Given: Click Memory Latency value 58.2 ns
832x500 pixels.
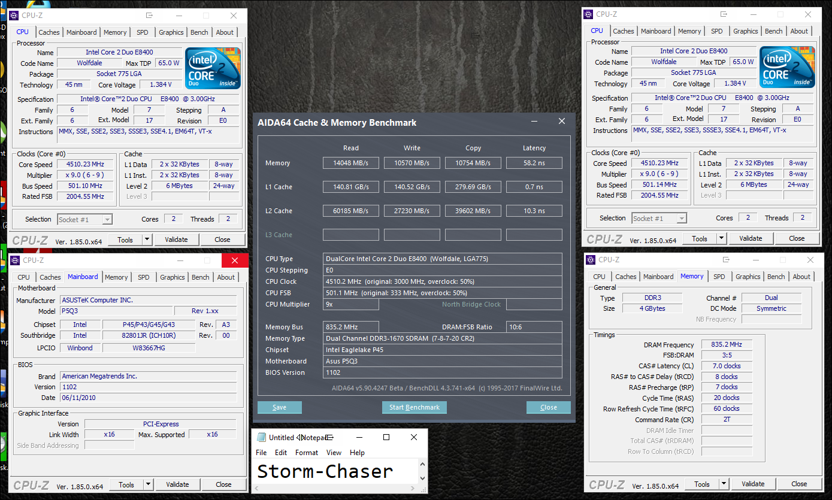Looking at the screenshot, I should click(x=534, y=163).
